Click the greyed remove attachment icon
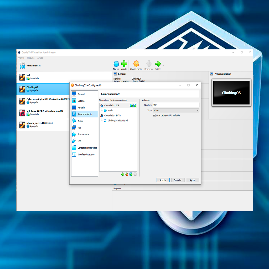269x269 pixels. [135, 174]
